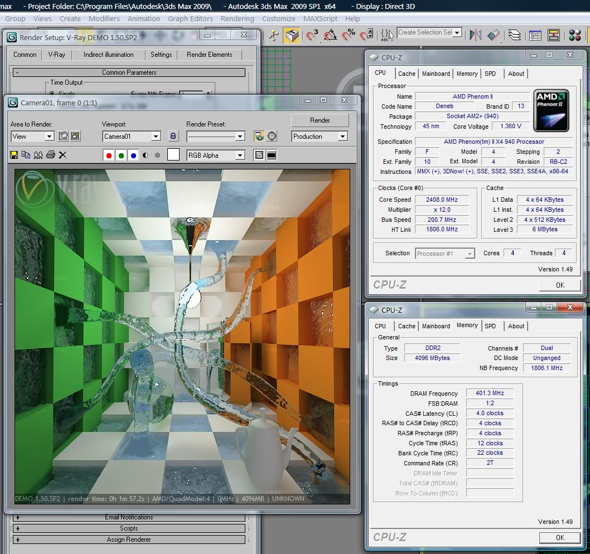Open the Customize menu
The width and height of the screenshot is (590, 554).
pos(278,18)
